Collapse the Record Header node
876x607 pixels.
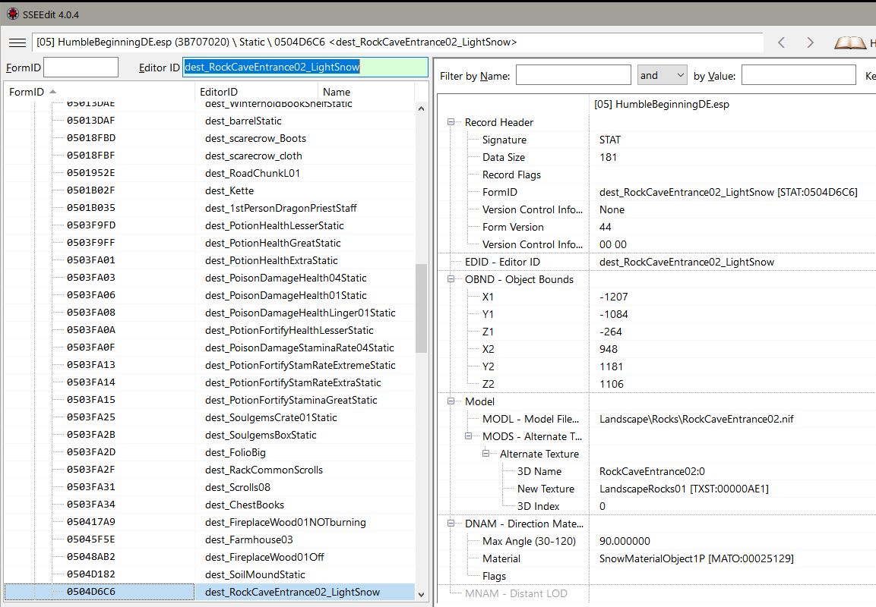[451, 122]
